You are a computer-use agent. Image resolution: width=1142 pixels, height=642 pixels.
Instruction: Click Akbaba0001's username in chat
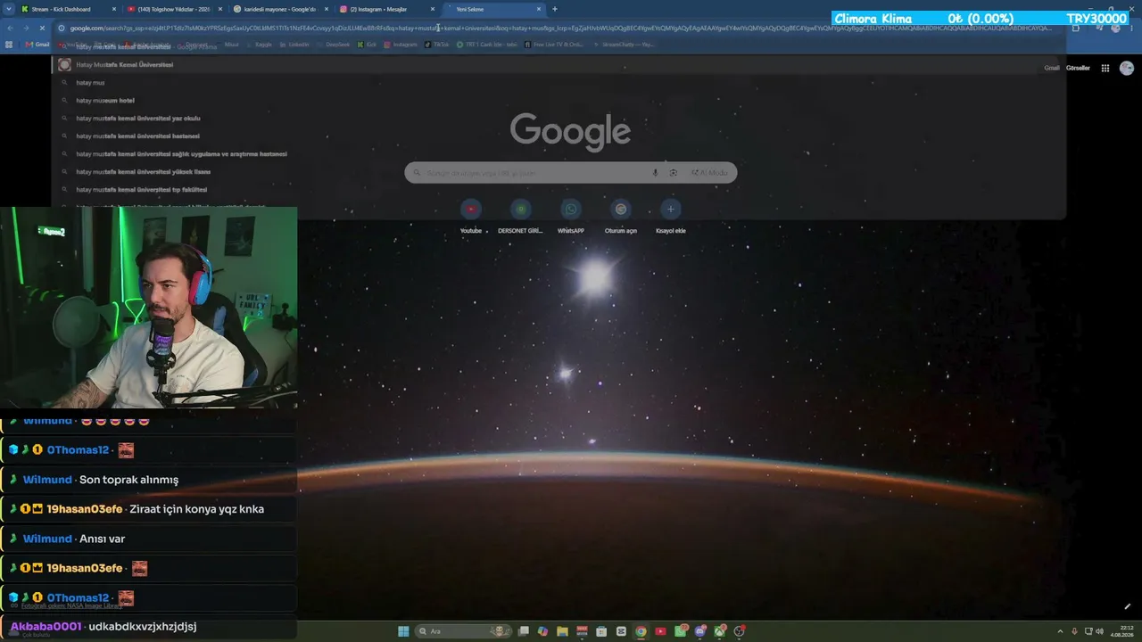(46, 626)
